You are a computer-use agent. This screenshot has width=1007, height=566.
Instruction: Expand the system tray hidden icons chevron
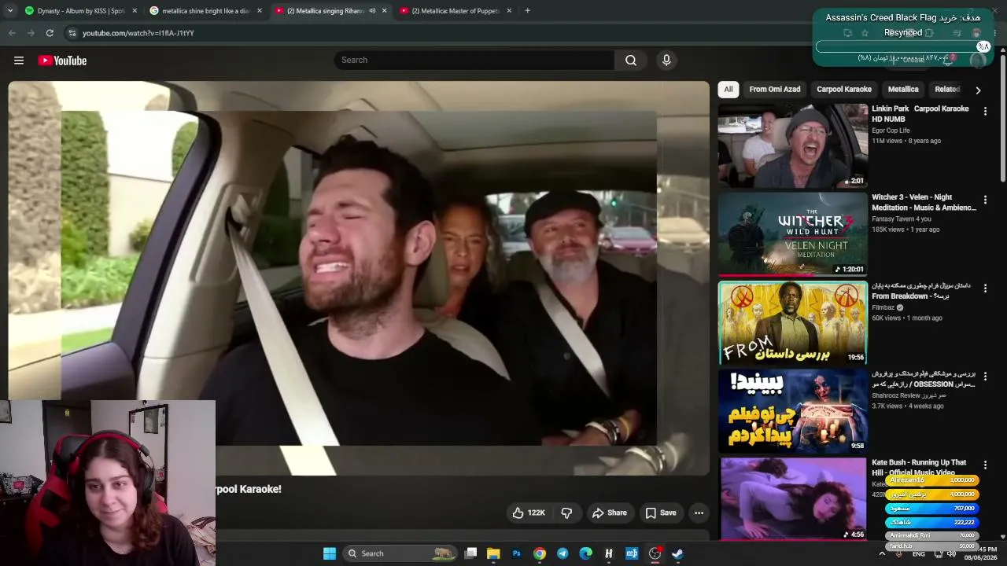(x=882, y=553)
